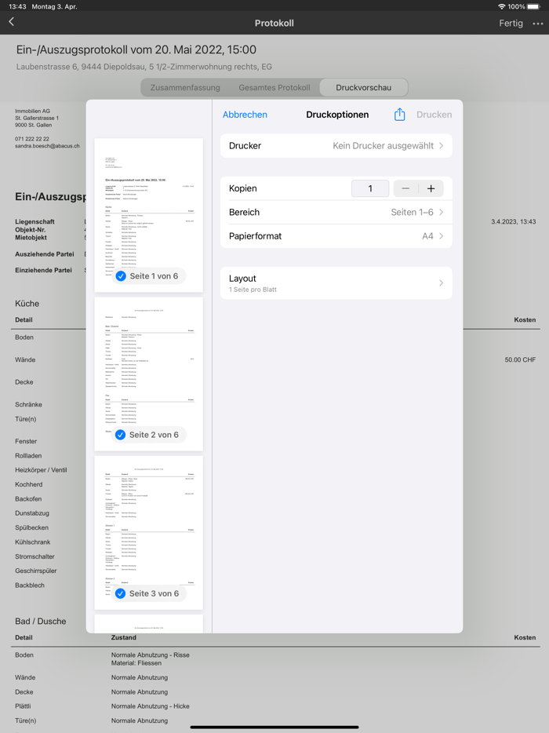Tap the Kühlschrank row label
The width and height of the screenshot is (549, 733).
tap(33, 542)
